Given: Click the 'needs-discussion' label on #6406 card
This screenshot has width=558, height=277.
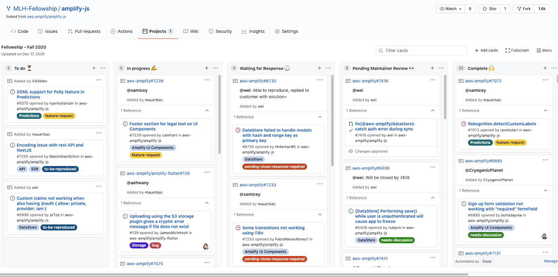Looking at the screenshot, I should pyautogui.click(x=397, y=240).
